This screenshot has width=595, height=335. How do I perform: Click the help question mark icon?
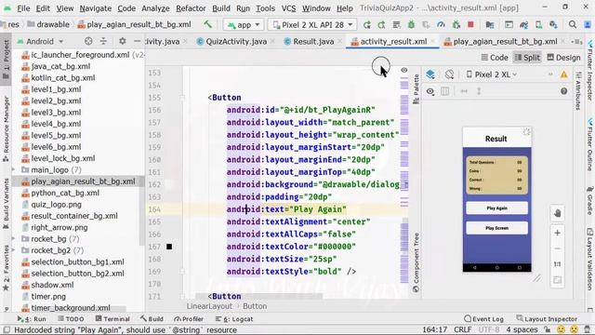(x=564, y=91)
